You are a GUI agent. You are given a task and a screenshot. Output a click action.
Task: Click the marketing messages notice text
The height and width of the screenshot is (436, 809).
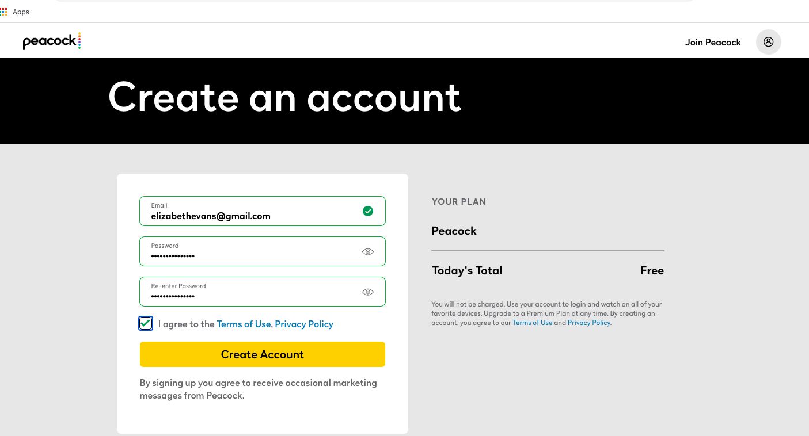tap(259, 389)
